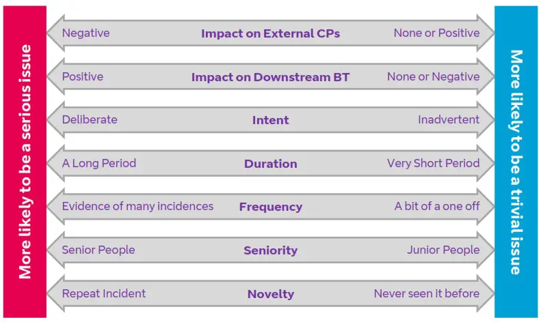Click the "Deliberate" label
This screenshot has width=539, height=322.
[90, 119]
